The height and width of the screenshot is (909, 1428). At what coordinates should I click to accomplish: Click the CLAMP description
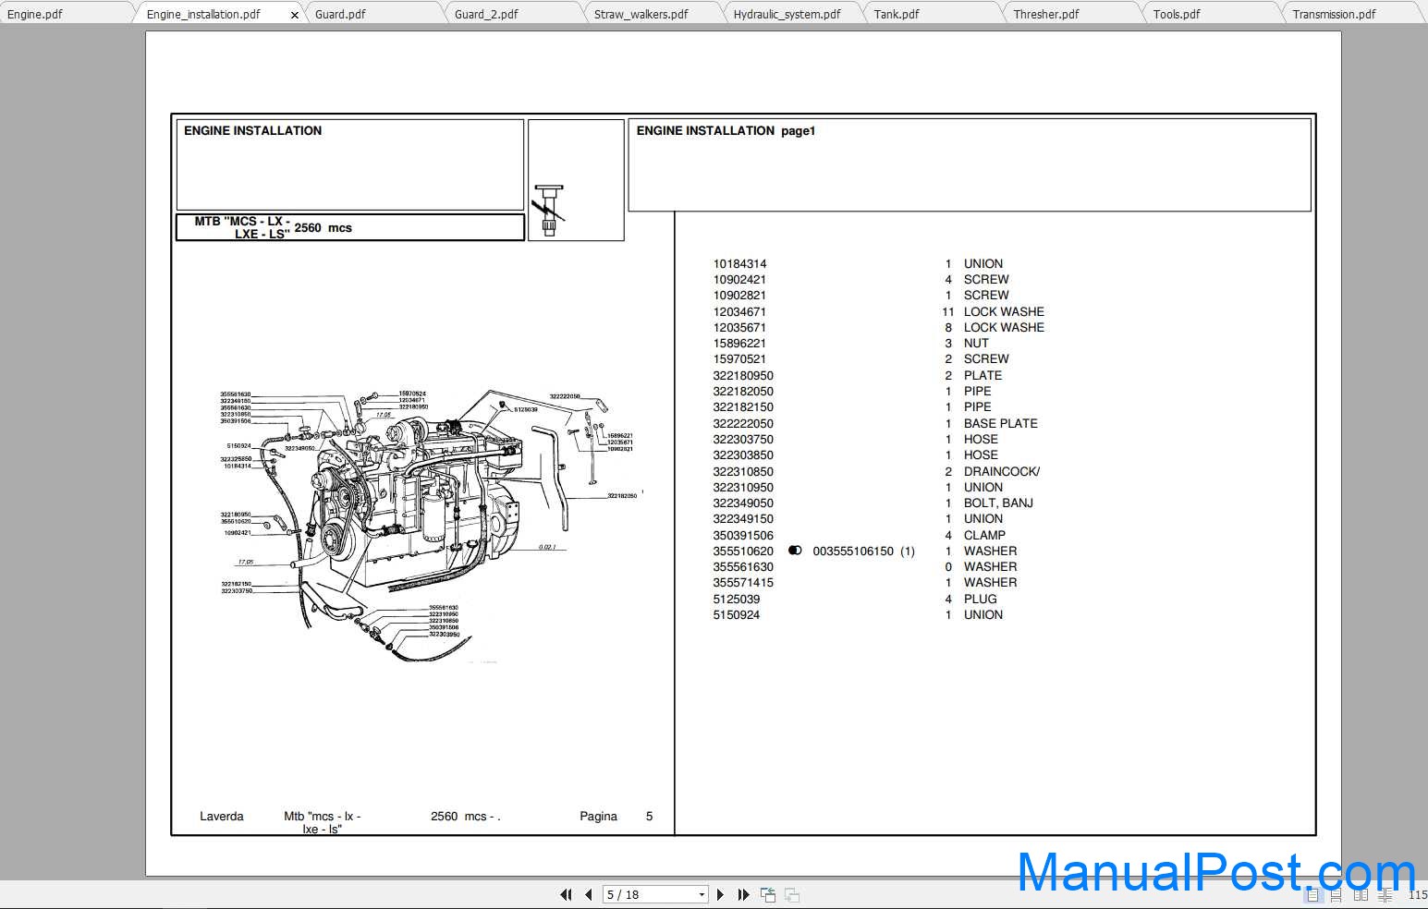pyautogui.click(x=984, y=535)
